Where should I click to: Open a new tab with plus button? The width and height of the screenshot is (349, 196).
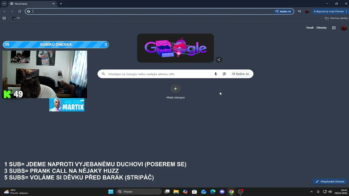pos(61,4)
